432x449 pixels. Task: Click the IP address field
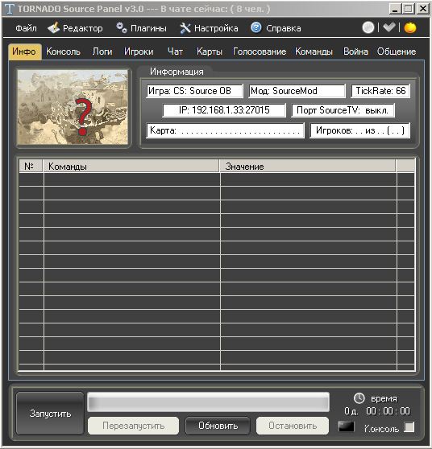pyautogui.click(x=224, y=110)
